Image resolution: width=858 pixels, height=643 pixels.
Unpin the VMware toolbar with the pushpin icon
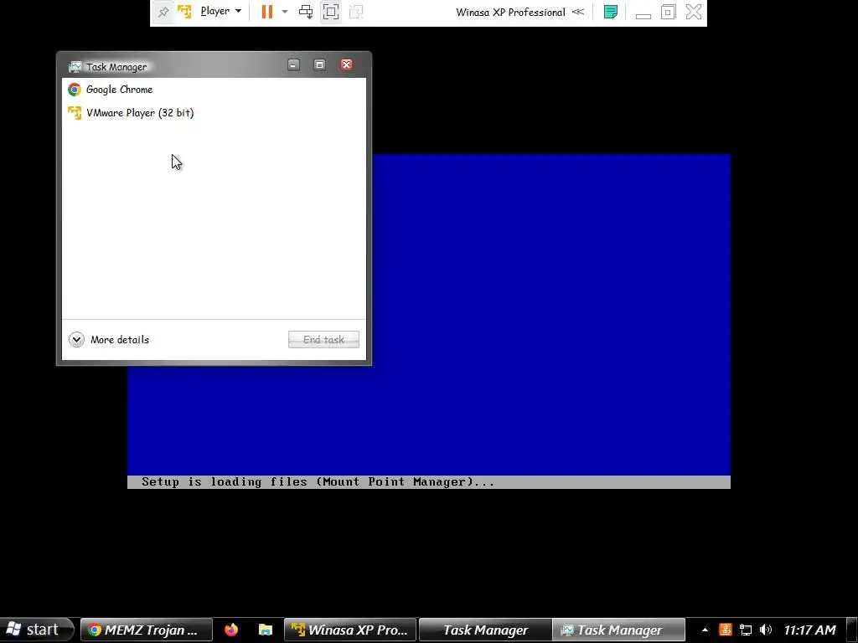tap(163, 12)
